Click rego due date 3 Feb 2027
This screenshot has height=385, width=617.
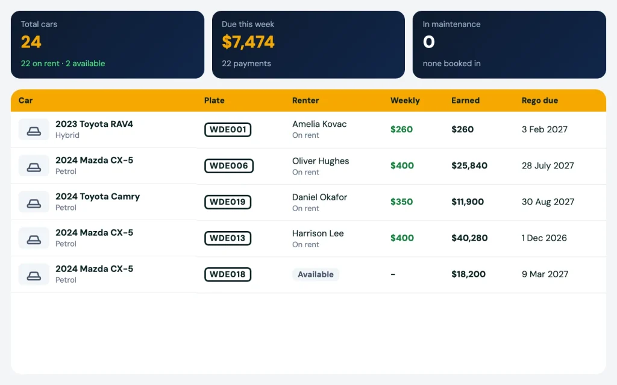545,130
